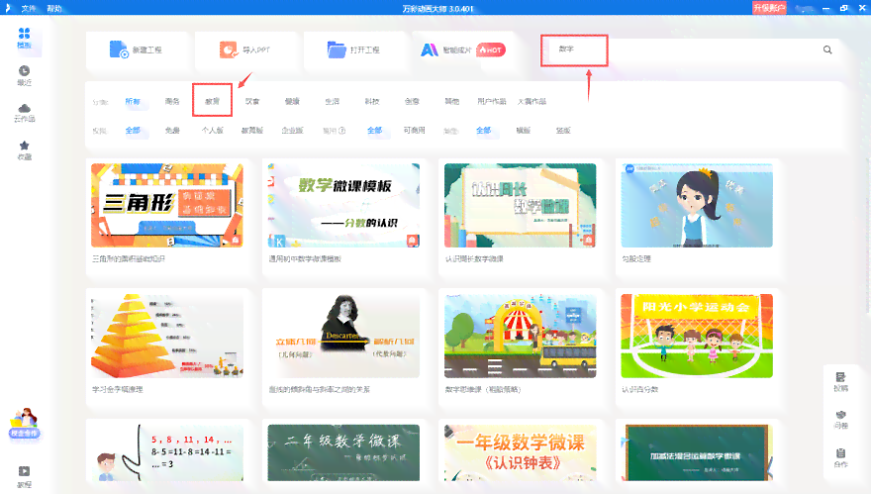Select the 党营 category filter
The height and width of the screenshot is (494, 871).
252,101
